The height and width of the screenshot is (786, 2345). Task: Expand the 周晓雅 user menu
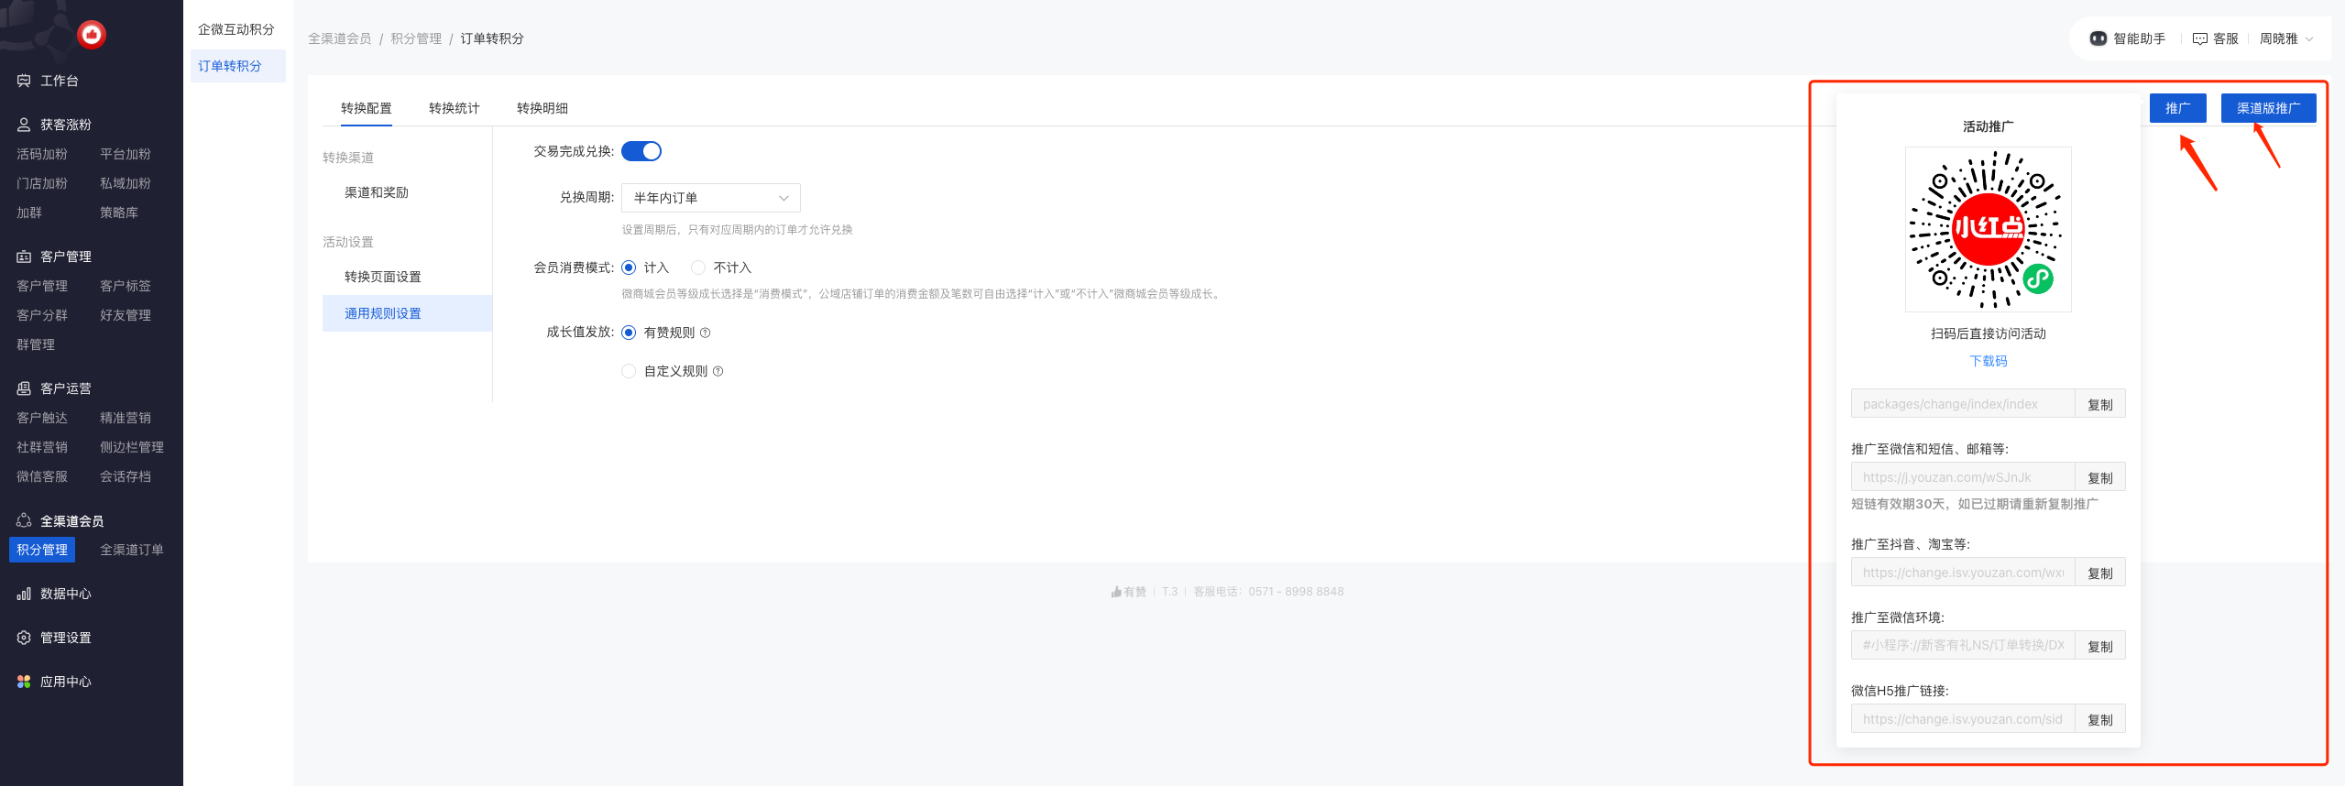pos(2285,38)
